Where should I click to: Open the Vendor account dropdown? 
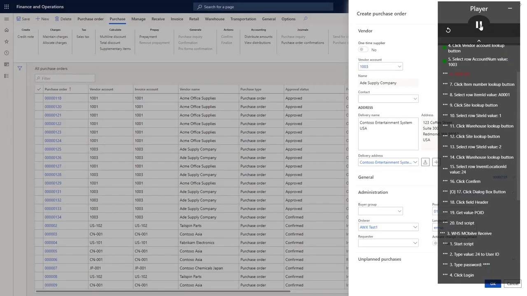(x=399, y=67)
